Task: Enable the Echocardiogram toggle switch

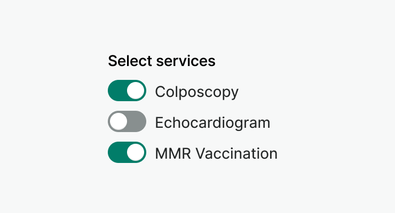Action: [x=127, y=122]
